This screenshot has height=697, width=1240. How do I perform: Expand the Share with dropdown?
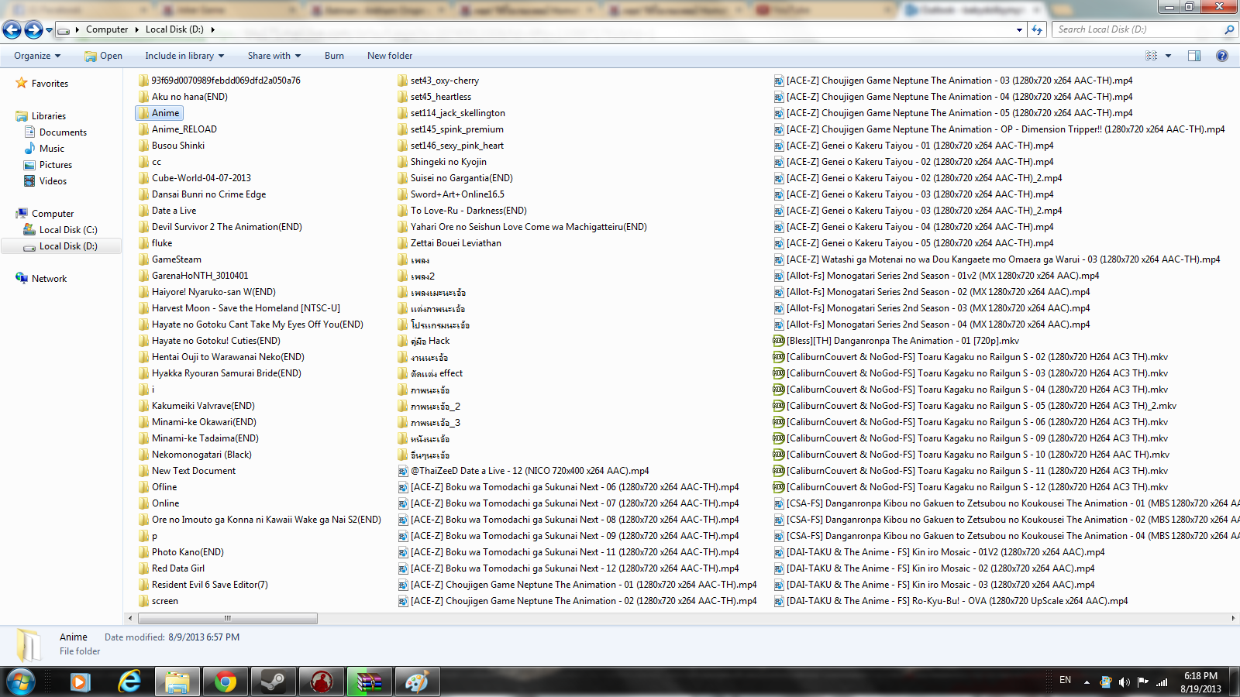point(274,56)
